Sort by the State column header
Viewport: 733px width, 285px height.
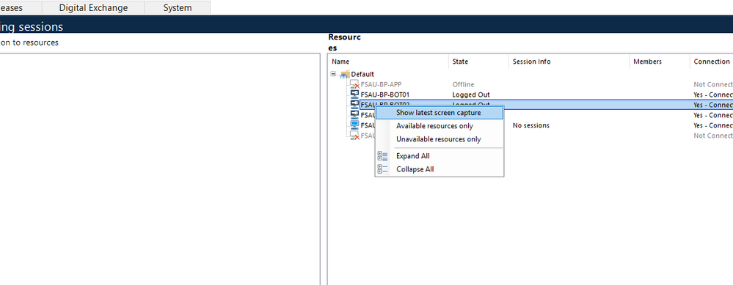478,62
